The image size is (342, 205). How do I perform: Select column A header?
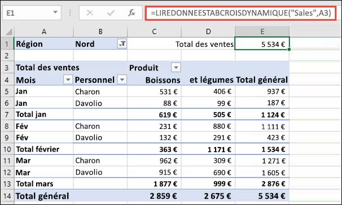pos(44,32)
